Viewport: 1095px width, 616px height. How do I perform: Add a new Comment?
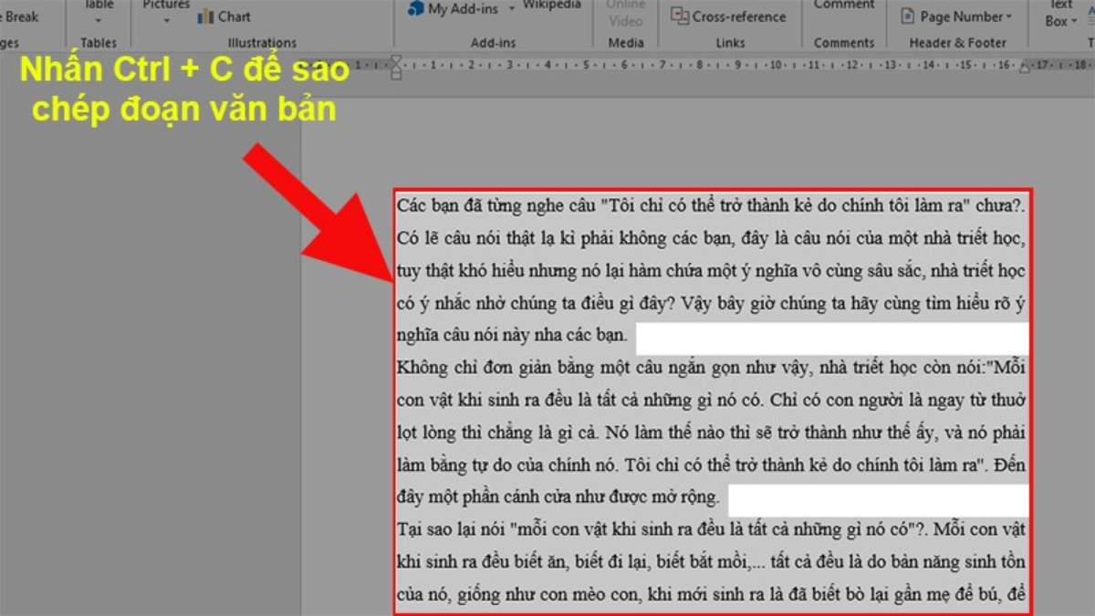click(x=842, y=5)
